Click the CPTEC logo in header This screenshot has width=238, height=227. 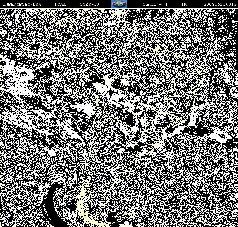[119, 4]
